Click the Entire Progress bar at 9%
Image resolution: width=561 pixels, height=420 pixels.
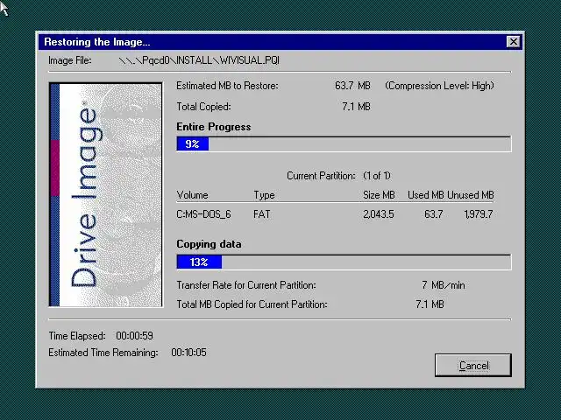click(344, 143)
